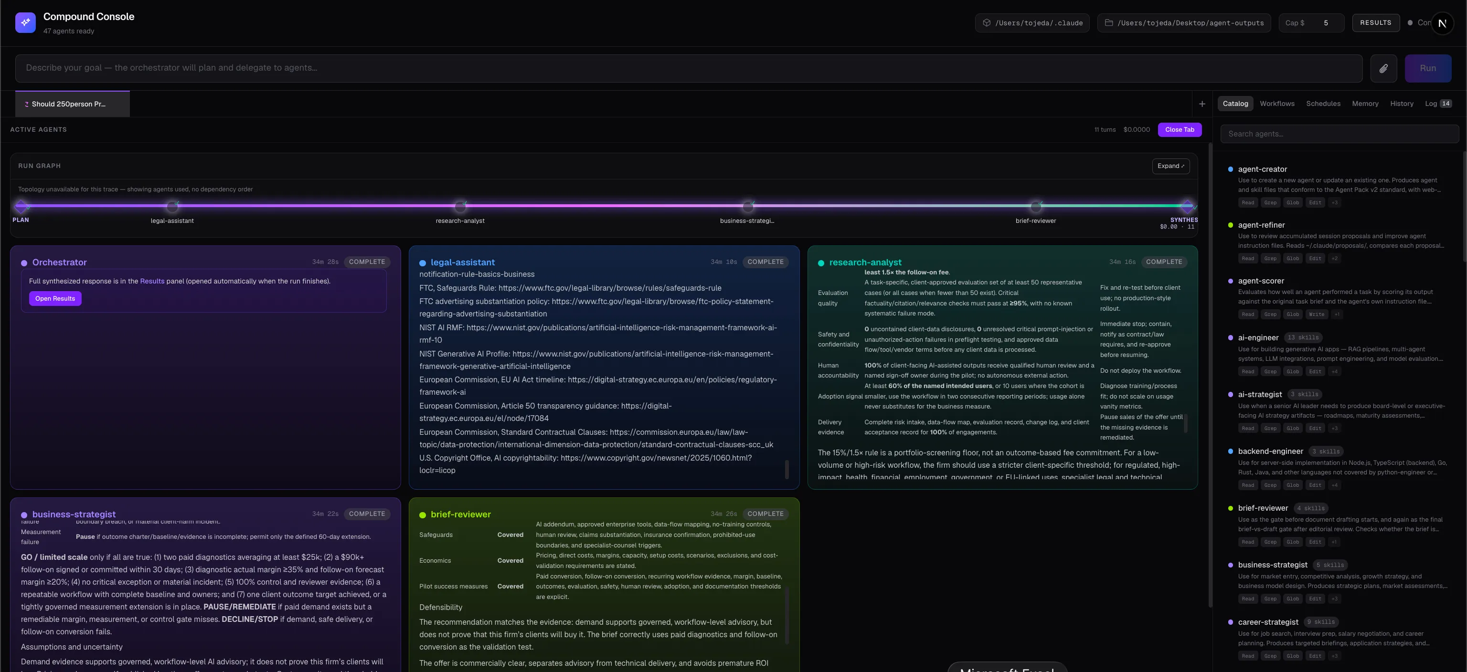Open the round N badge at top right
1467x672 pixels.
(1442, 23)
